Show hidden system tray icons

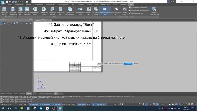coord(160,108)
